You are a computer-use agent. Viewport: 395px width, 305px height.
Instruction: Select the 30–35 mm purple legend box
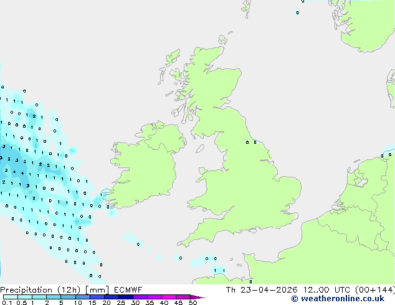pyautogui.click(x=140, y=297)
